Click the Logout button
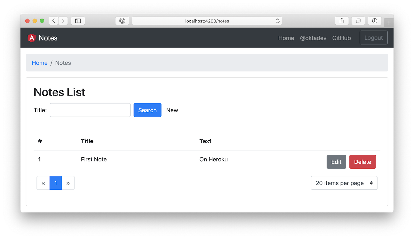 [x=373, y=38]
